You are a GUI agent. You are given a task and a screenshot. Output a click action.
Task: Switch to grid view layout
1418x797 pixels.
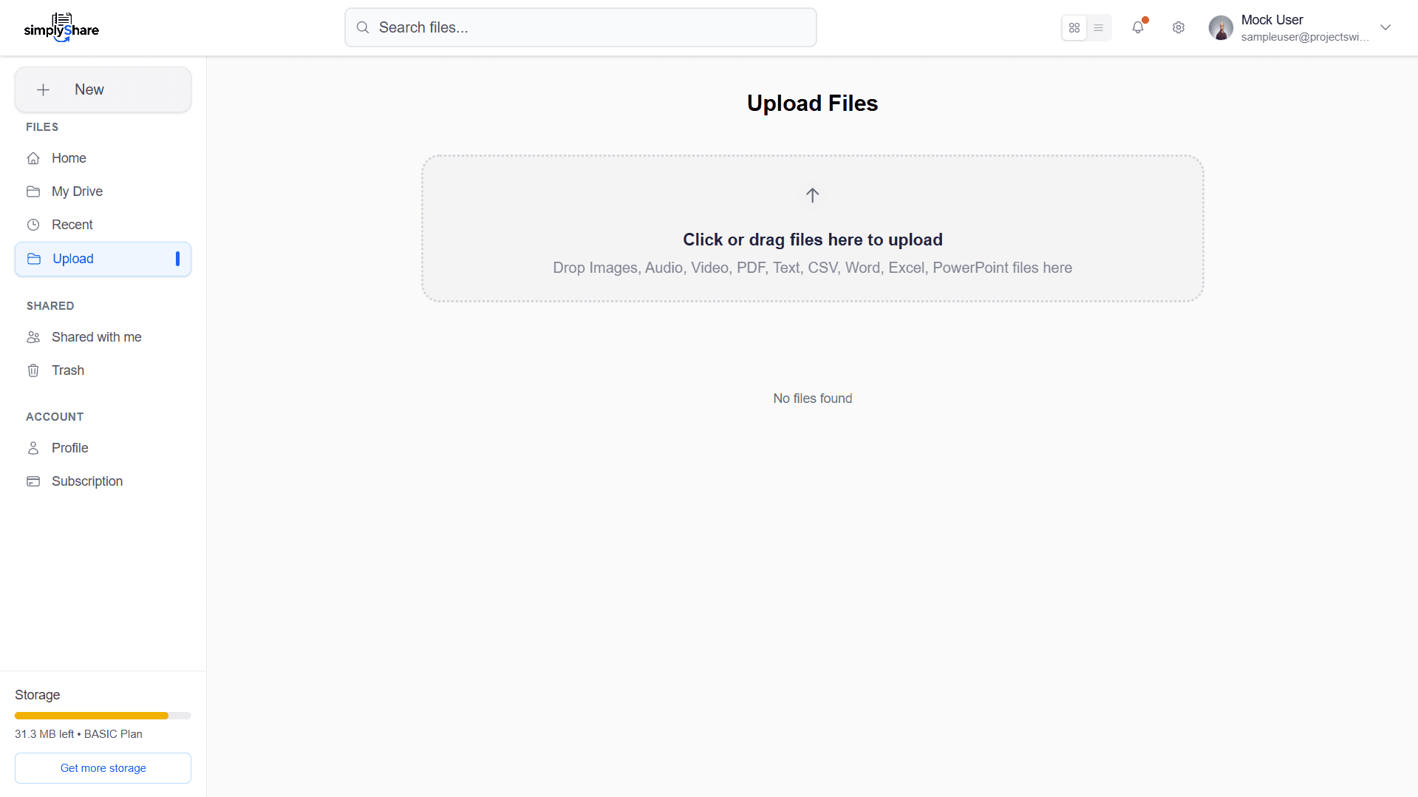pos(1074,28)
